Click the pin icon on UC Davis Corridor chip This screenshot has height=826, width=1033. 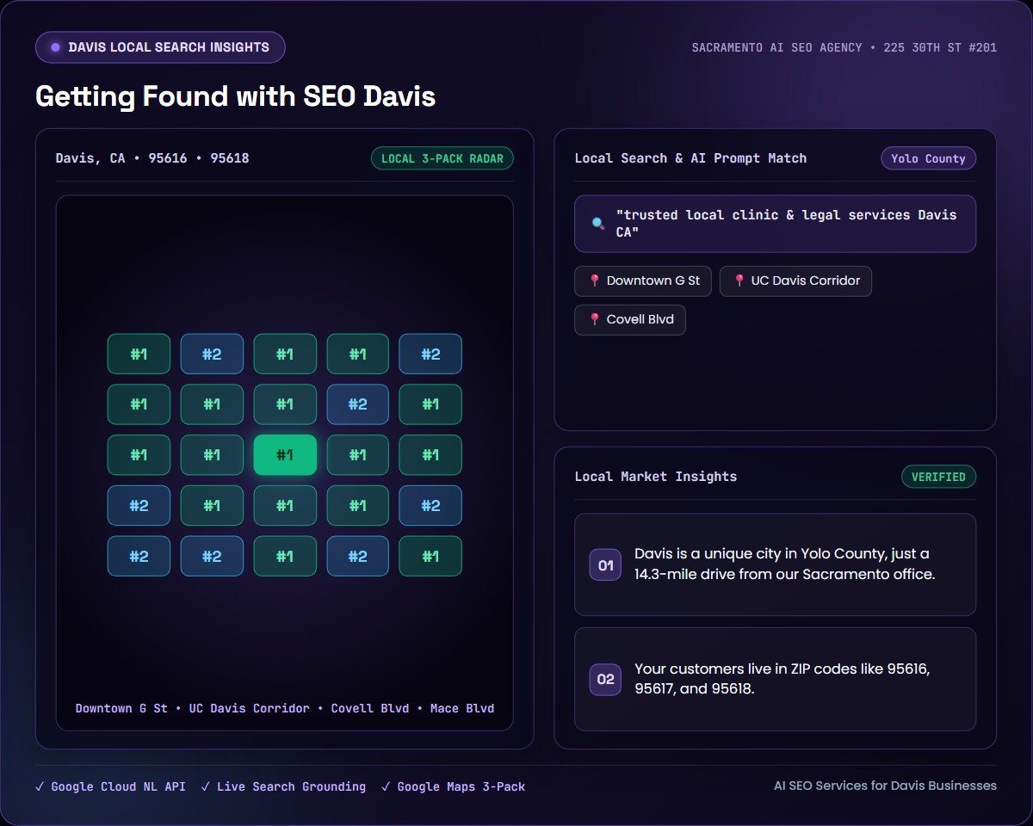tap(739, 281)
